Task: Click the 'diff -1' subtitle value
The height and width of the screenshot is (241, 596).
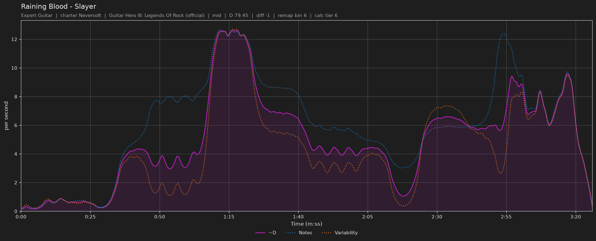Action: point(263,16)
